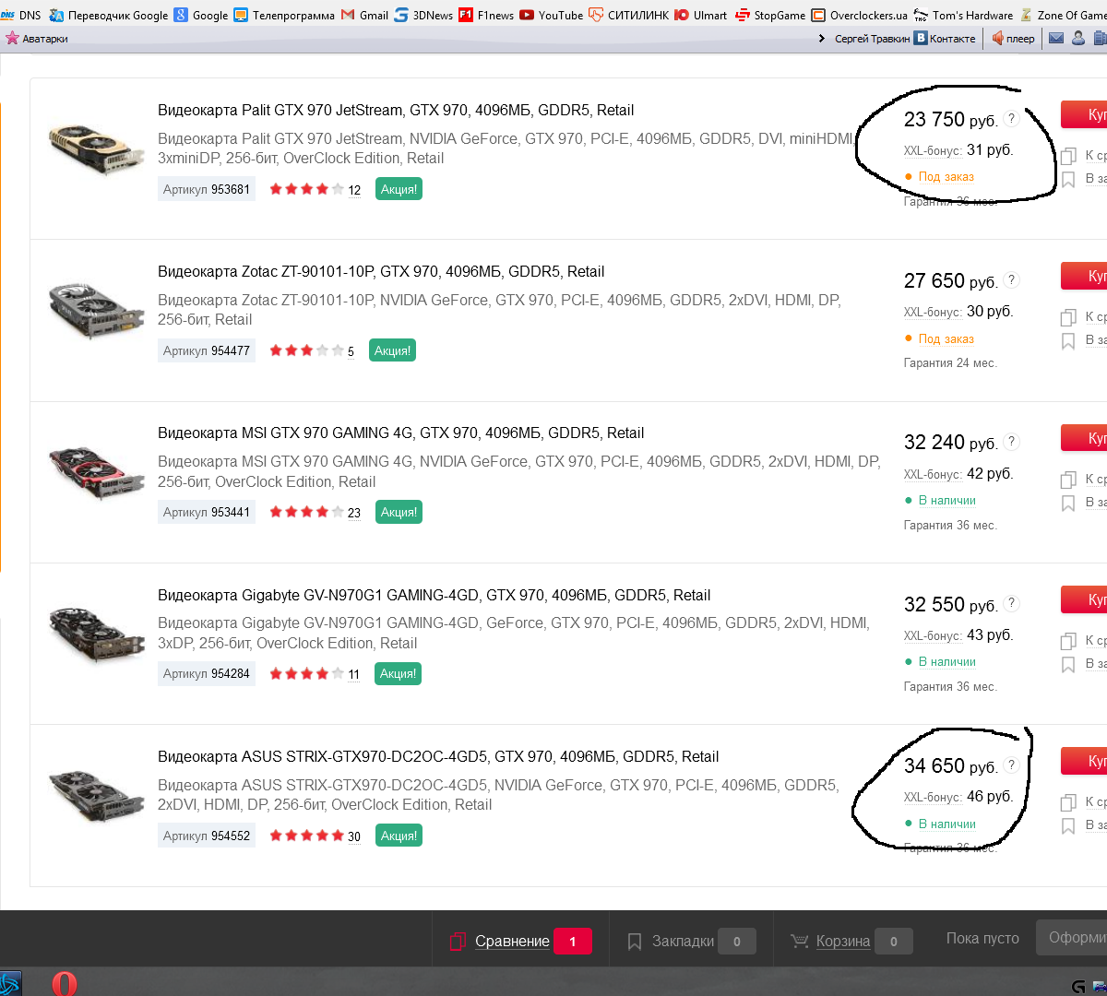Viewport: 1107px width, 996px height.
Task: Open the YouTube bookmark
Action: (x=552, y=15)
